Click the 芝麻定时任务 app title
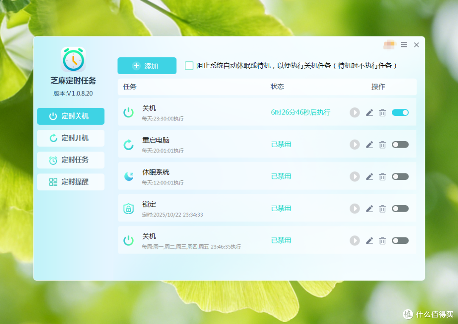This screenshot has width=458, height=324. [x=73, y=81]
